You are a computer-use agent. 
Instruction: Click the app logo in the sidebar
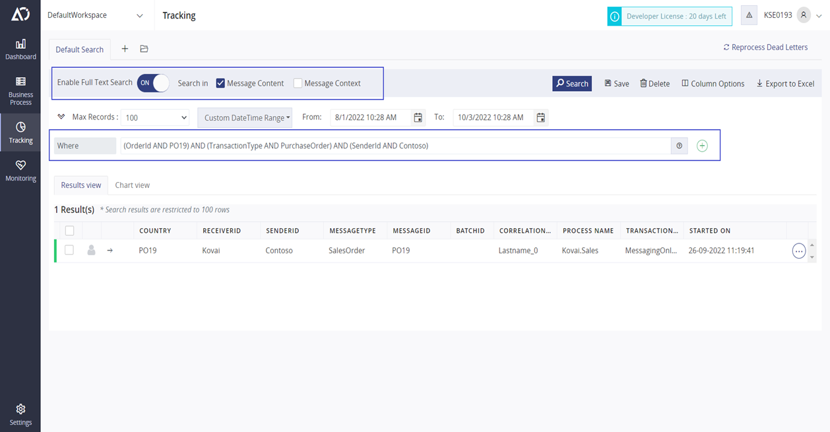20,15
